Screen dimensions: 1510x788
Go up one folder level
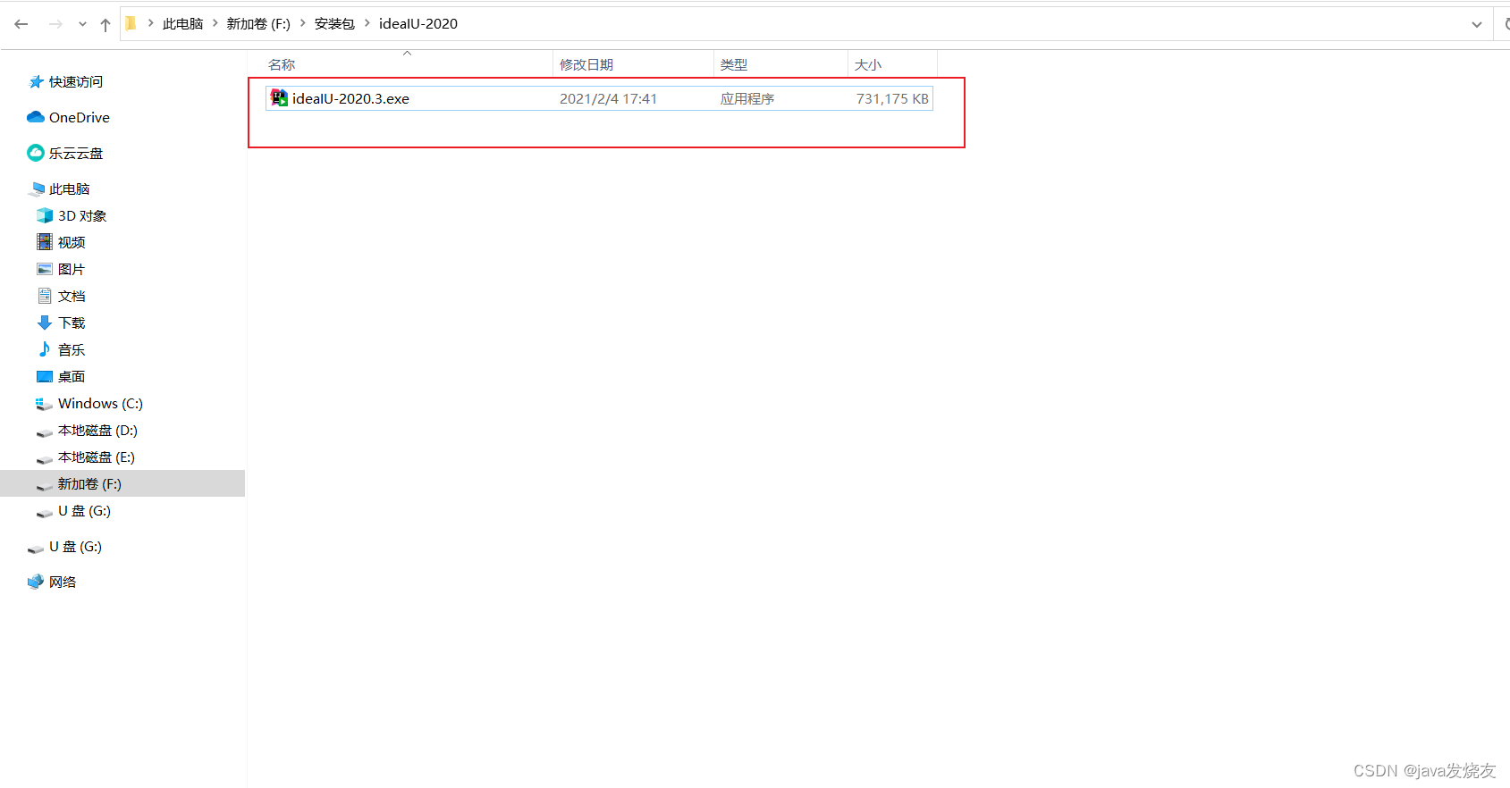105,24
